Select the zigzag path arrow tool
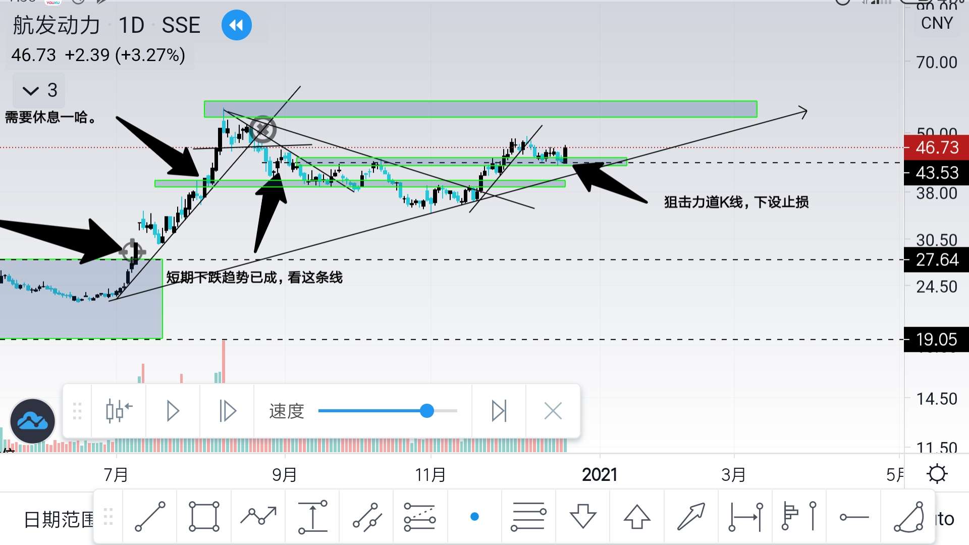Image resolution: width=969 pixels, height=545 pixels. click(258, 517)
